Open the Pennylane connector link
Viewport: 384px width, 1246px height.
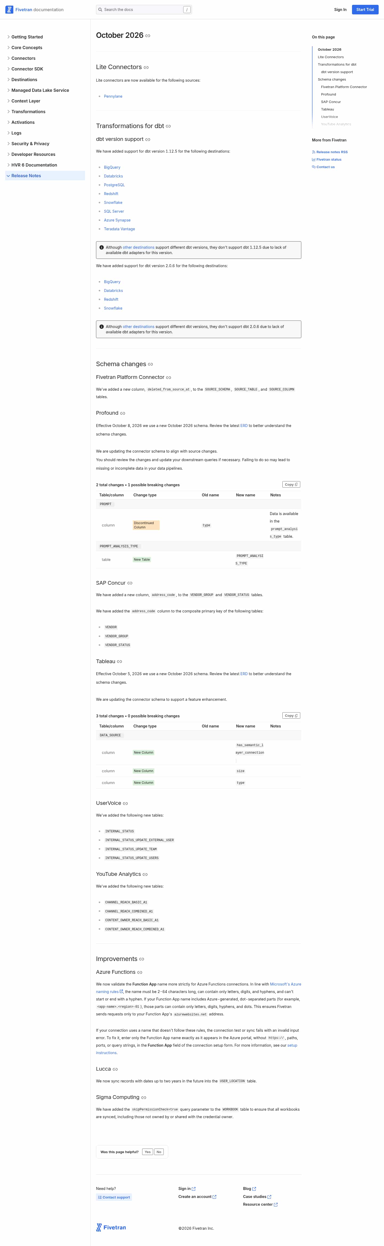(113, 96)
